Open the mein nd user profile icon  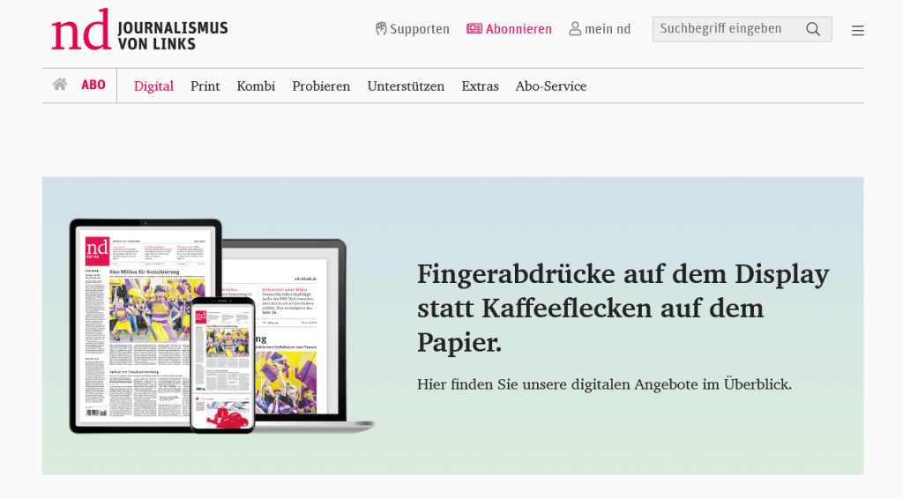click(575, 29)
